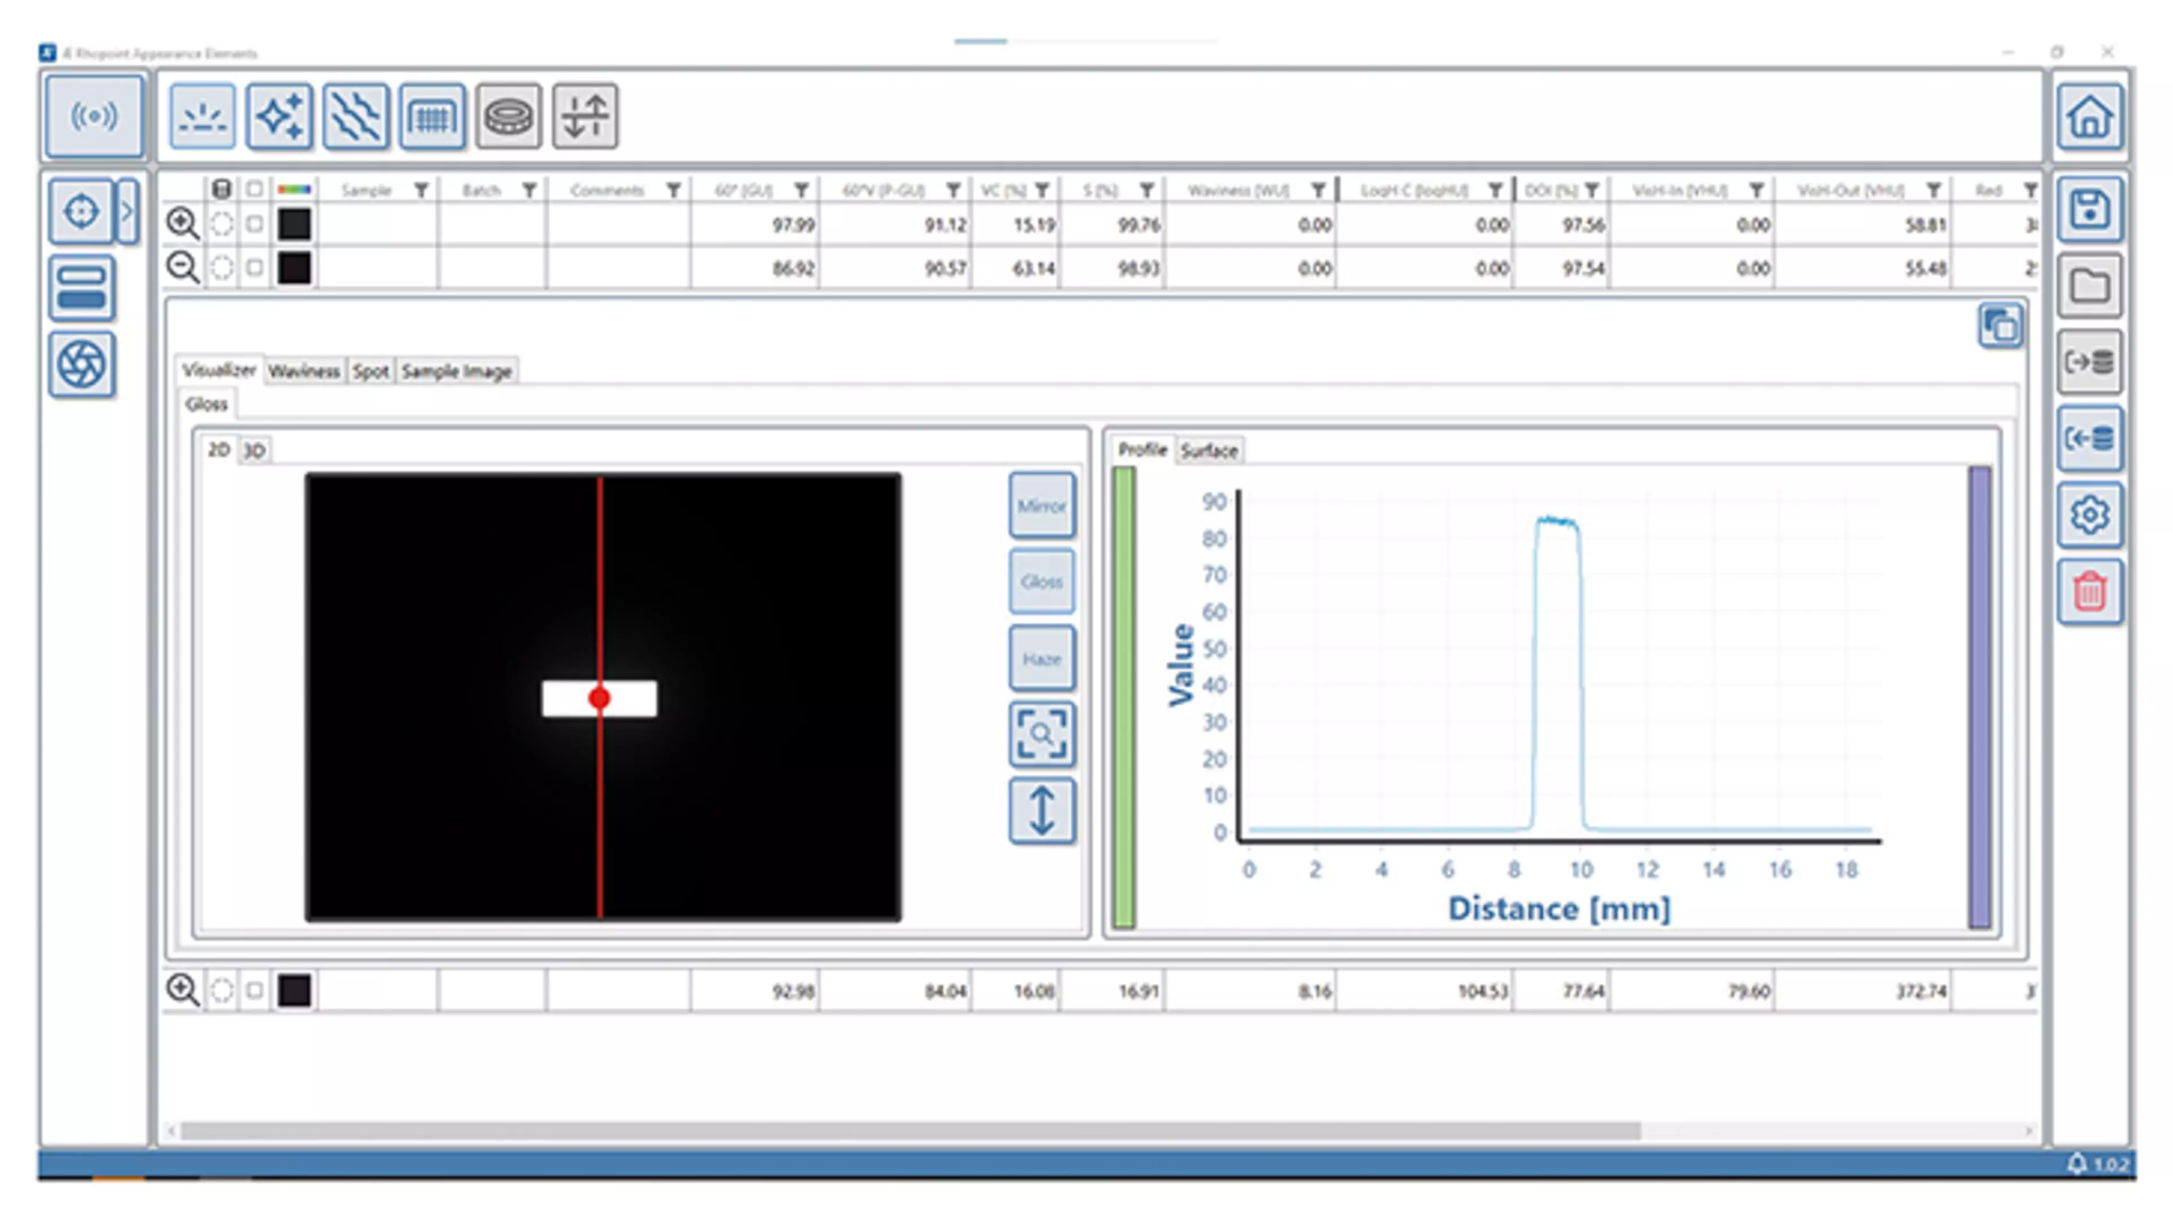Screen dimensions: 2173x1221
Task: Click the color spectrum header icon
Action: coord(294,189)
